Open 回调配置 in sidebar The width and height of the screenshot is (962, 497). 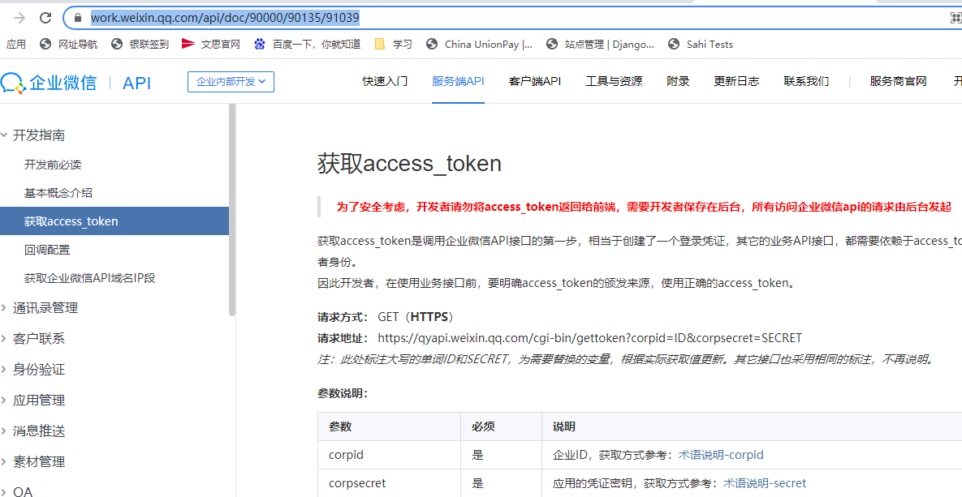[47, 250]
